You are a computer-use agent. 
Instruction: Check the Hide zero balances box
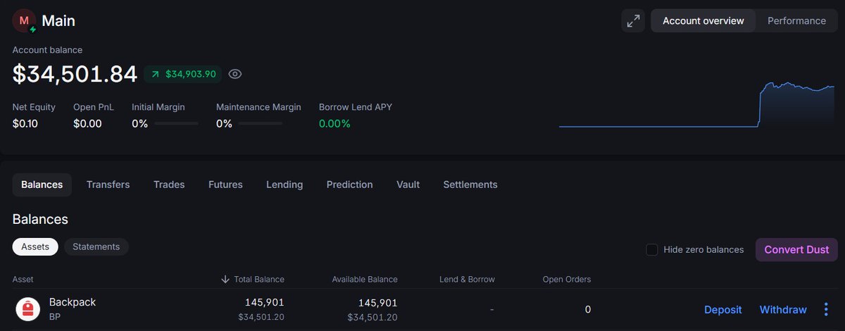point(652,249)
